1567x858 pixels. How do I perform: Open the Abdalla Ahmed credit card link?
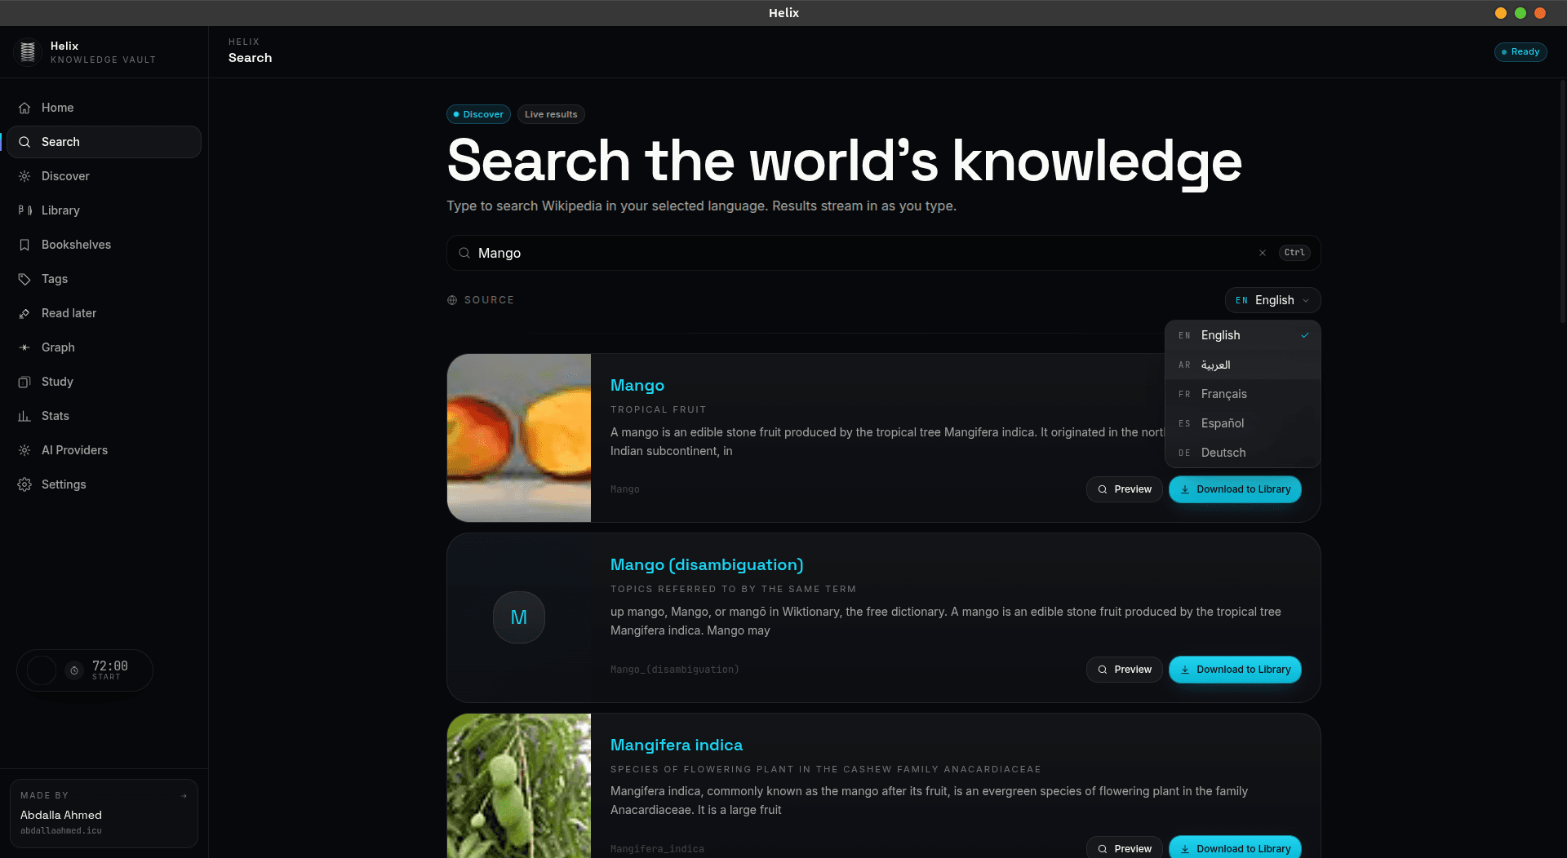tap(104, 813)
